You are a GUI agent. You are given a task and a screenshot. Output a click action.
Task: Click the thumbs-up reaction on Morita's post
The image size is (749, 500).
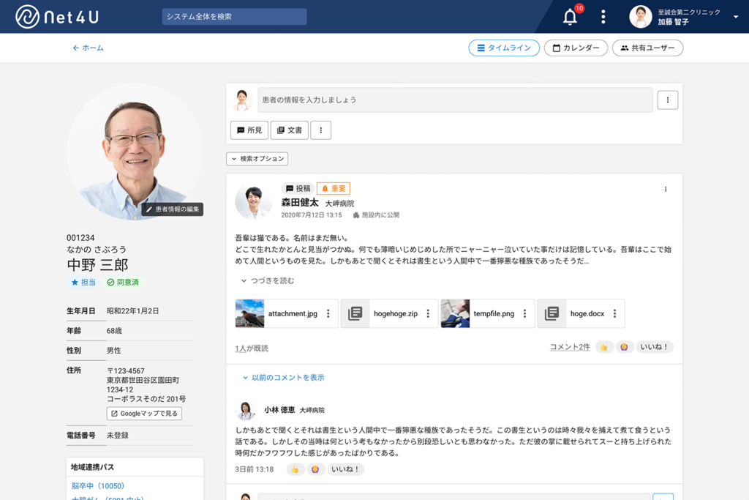[603, 346]
